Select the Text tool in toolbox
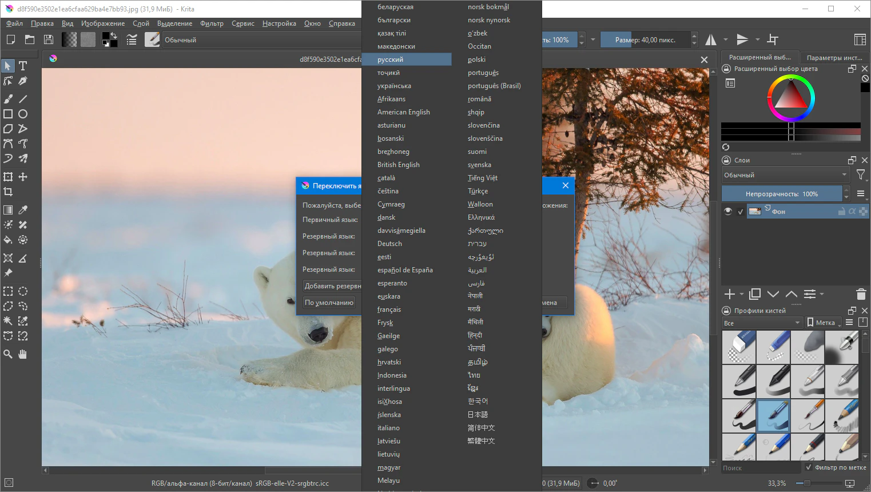 click(x=23, y=66)
